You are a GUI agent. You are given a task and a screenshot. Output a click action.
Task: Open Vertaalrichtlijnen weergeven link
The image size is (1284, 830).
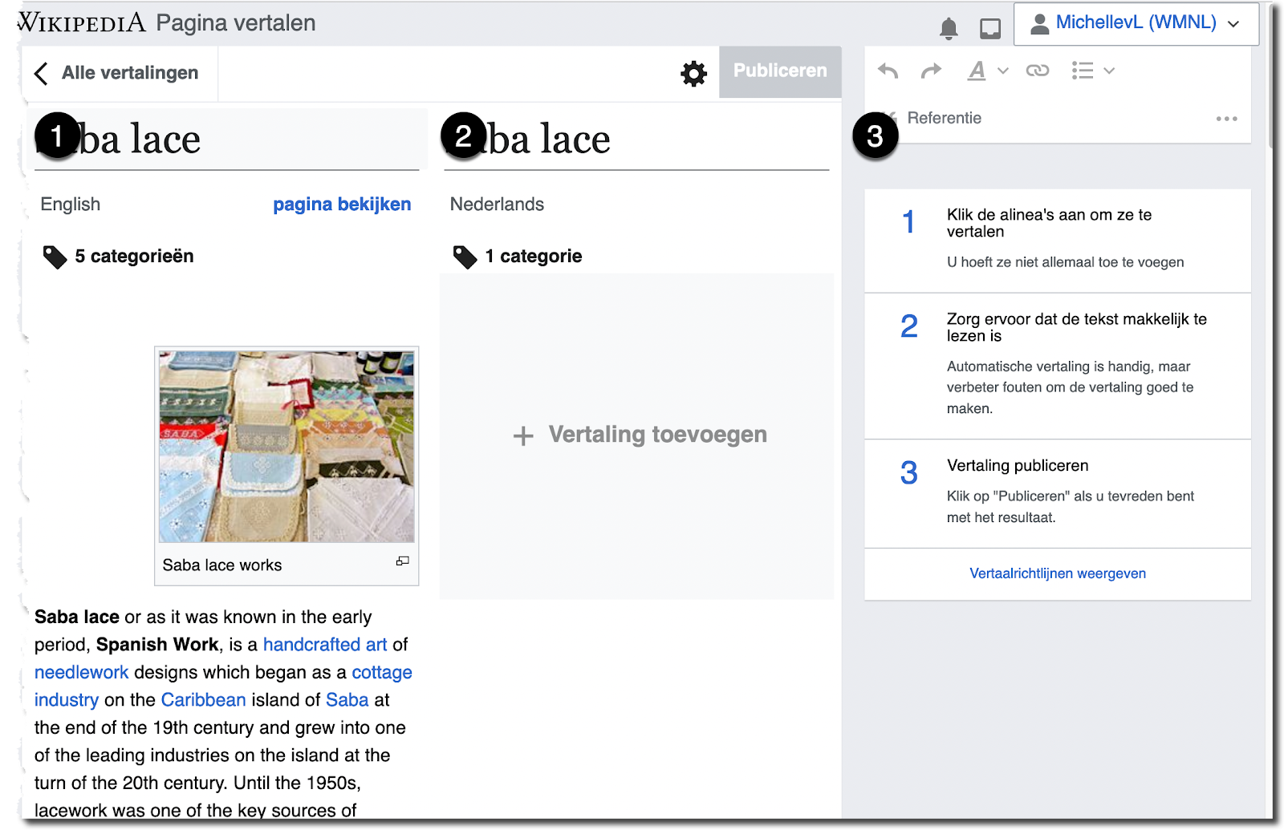[1057, 573]
